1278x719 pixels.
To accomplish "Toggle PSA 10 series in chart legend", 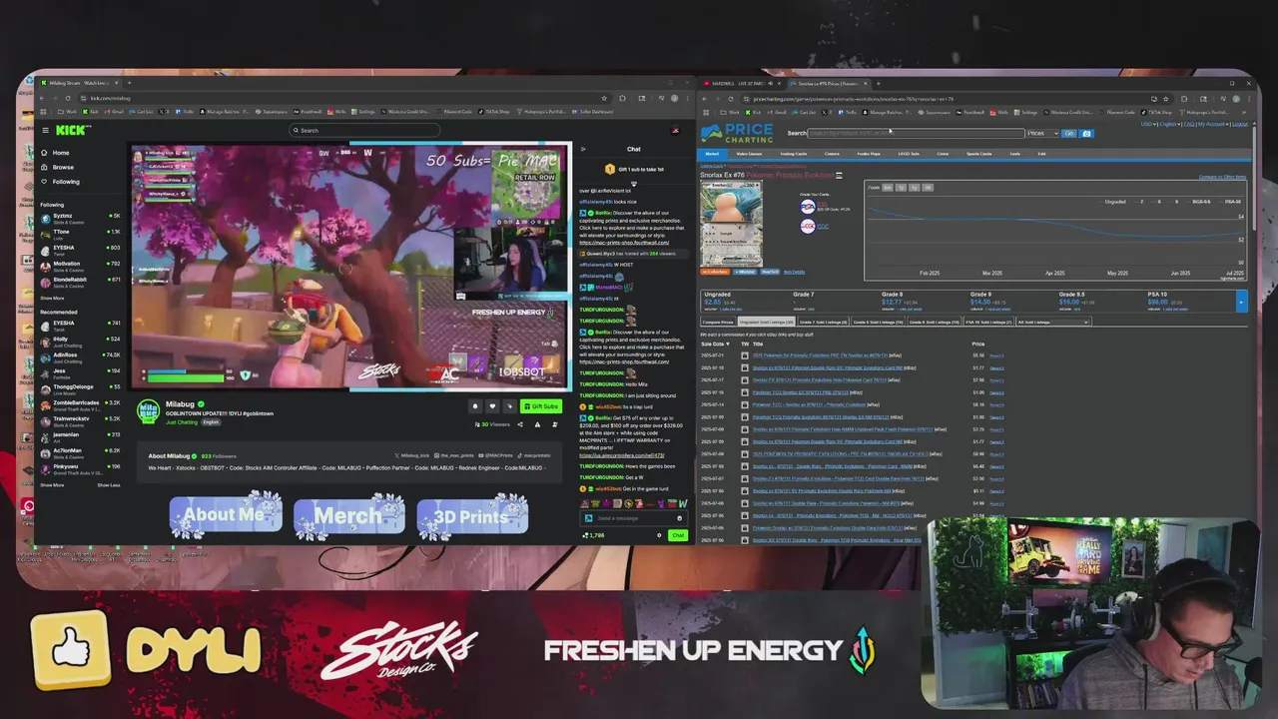I will pos(1230,202).
